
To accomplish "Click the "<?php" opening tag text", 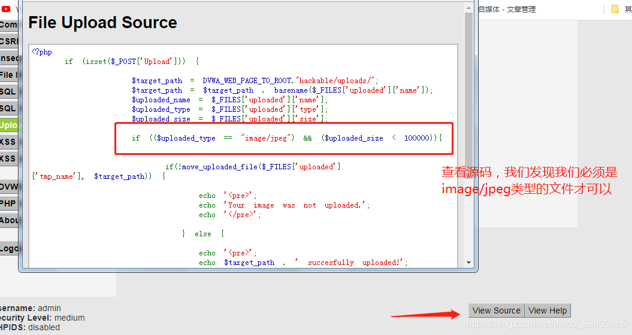I will [x=41, y=52].
